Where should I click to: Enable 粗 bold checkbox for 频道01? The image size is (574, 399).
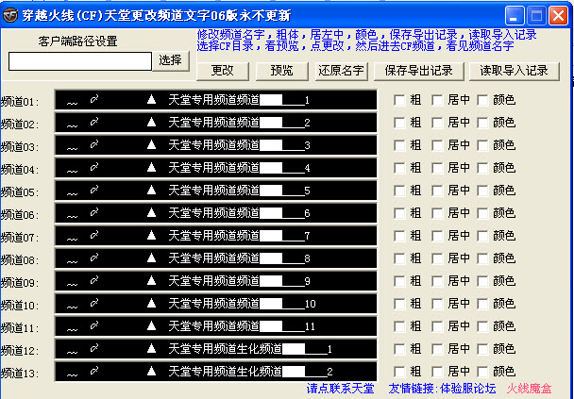click(399, 100)
